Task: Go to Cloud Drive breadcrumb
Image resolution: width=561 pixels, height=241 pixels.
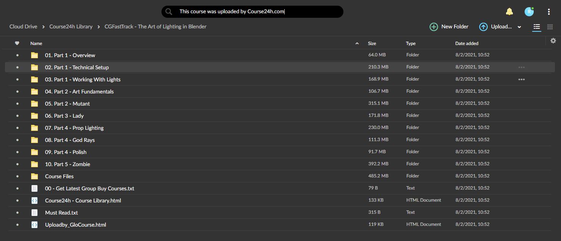Action: [x=24, y=26]
